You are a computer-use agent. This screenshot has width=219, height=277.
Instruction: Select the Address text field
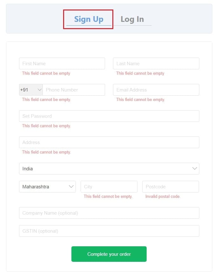click(109, 142)
